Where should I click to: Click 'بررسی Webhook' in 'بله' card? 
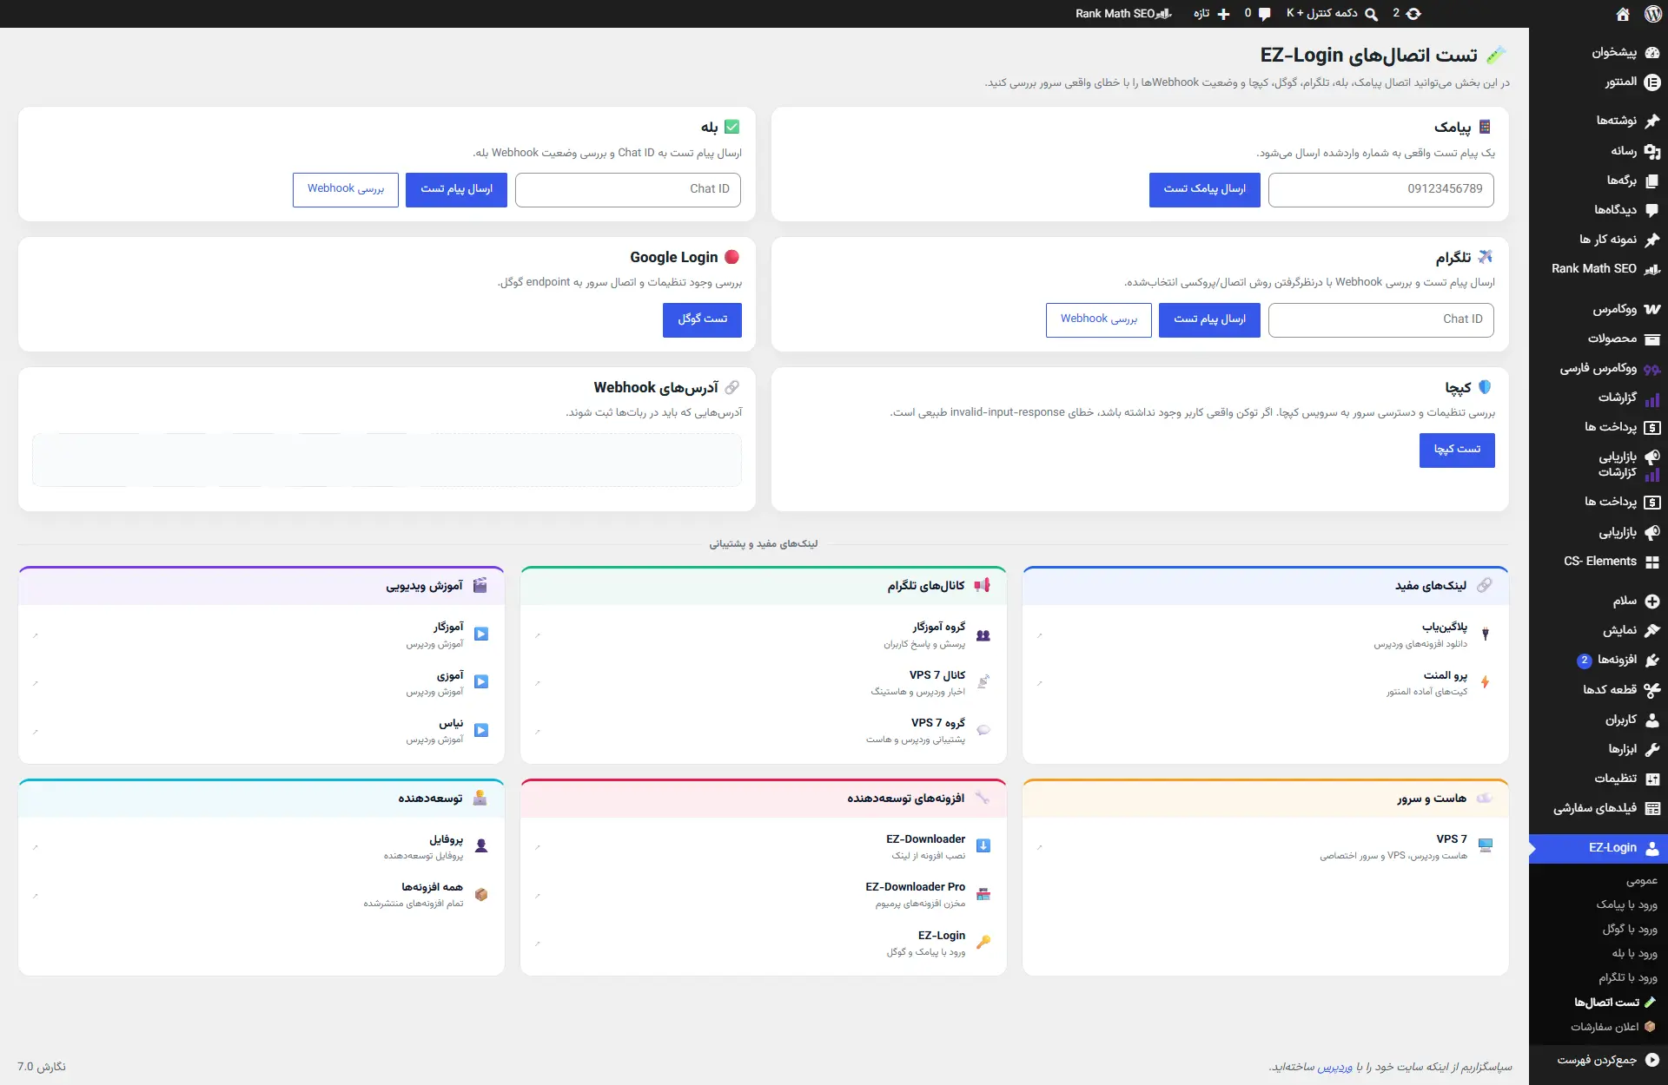345,190
